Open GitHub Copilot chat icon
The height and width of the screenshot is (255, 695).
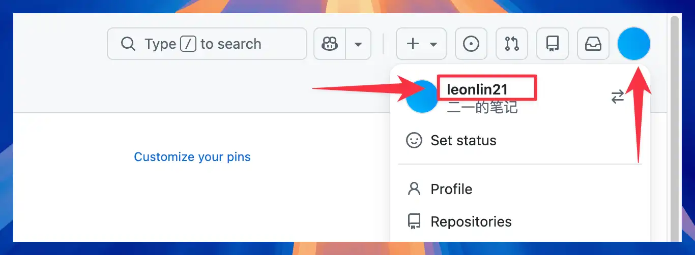tap(330, 44)
